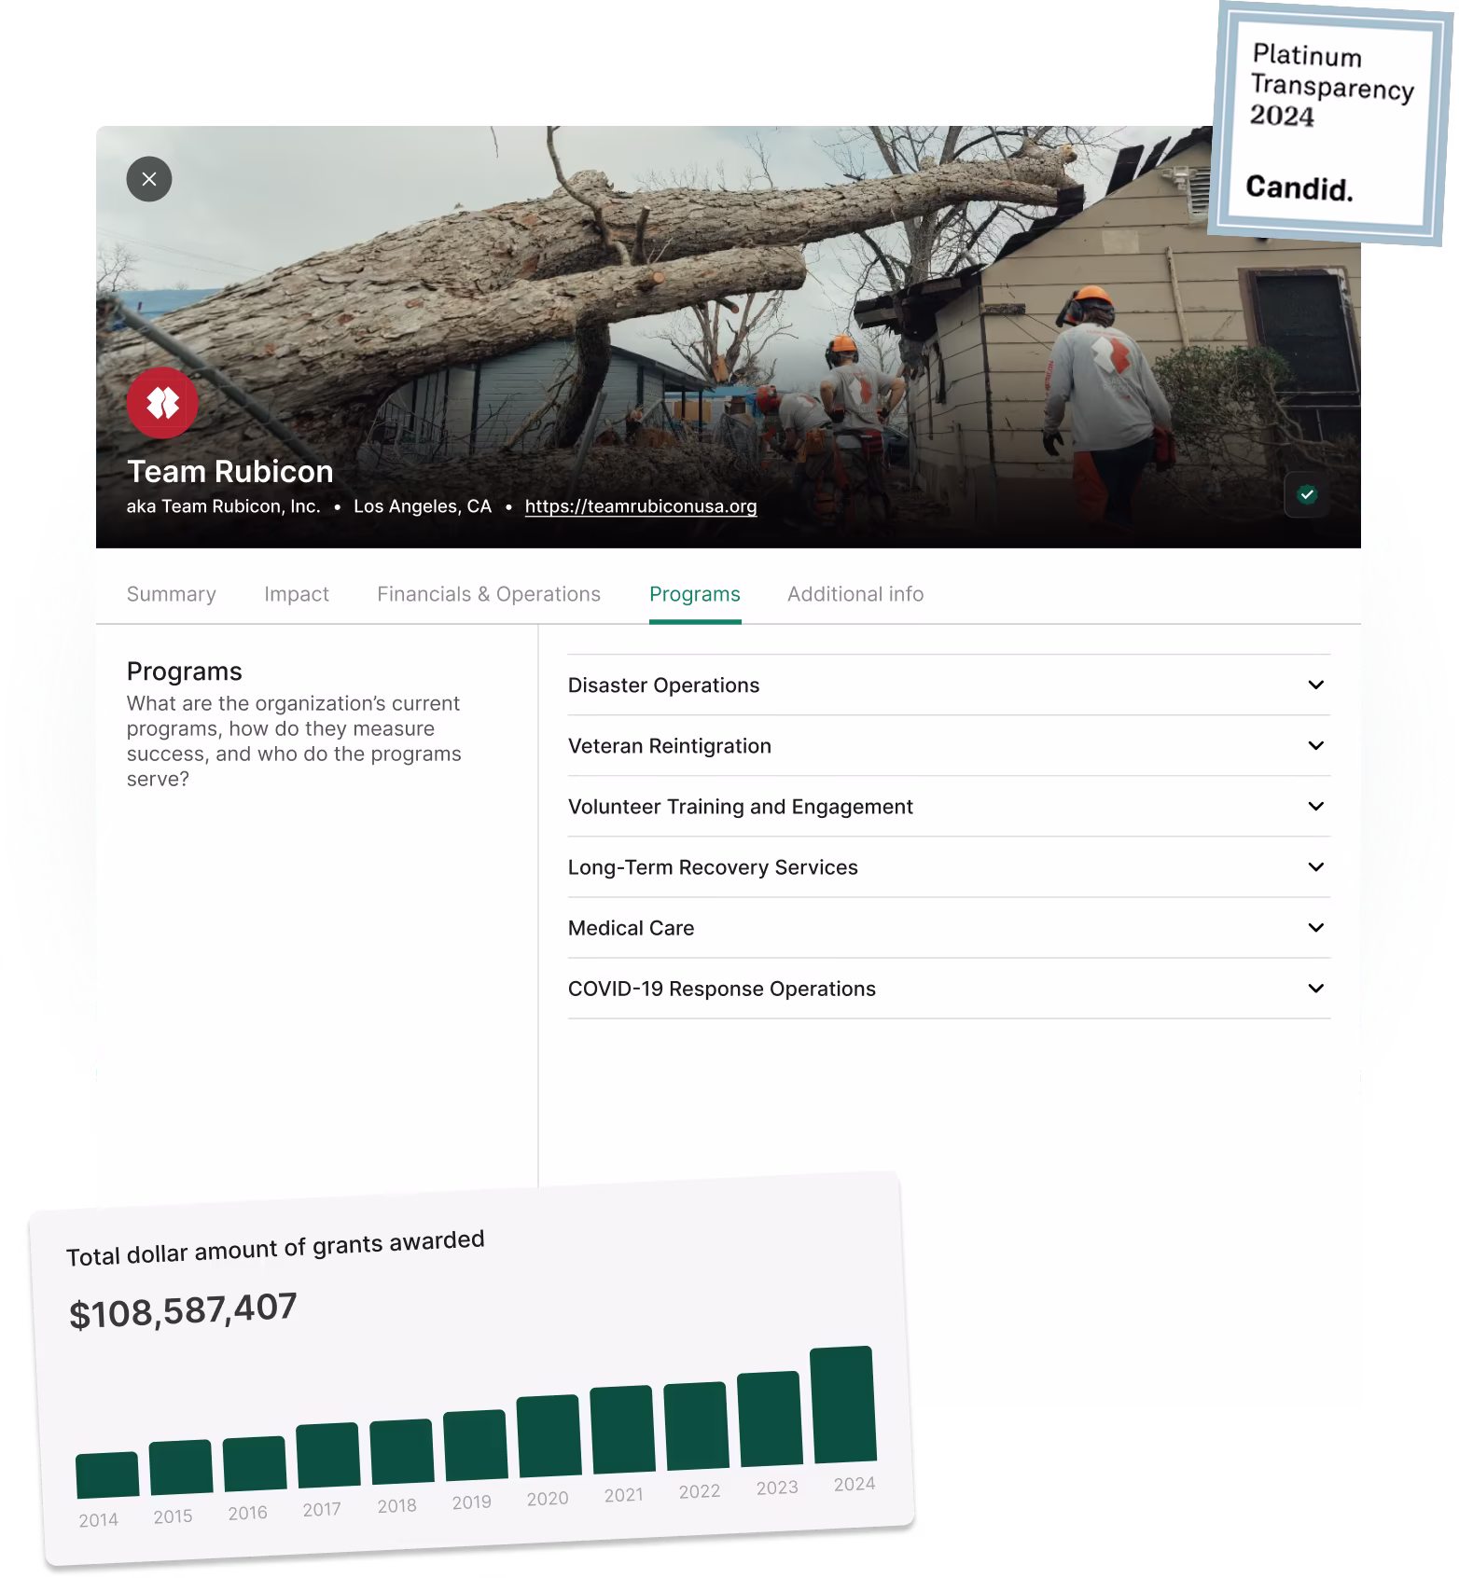The width and height of the screenshot is (1459, 1578).
Task: Click the green verified checkmark badge
Action: [1307, 494]
